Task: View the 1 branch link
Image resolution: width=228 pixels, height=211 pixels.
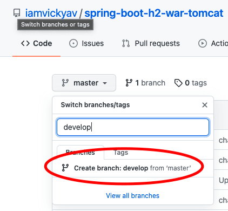Action: [145, 83]
